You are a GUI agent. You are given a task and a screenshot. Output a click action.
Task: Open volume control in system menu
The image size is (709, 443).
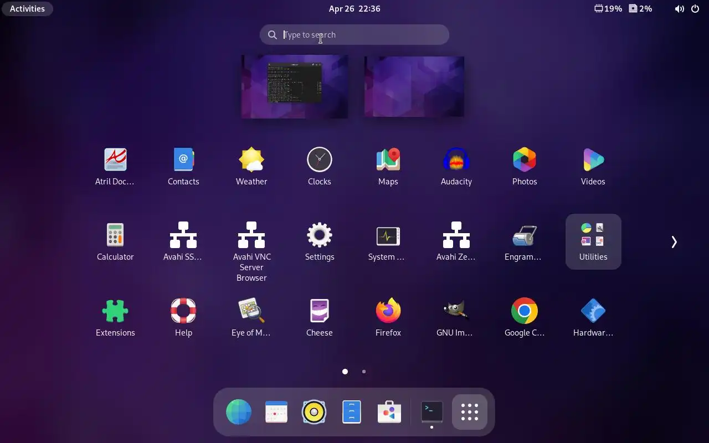(x=679, y=9)
